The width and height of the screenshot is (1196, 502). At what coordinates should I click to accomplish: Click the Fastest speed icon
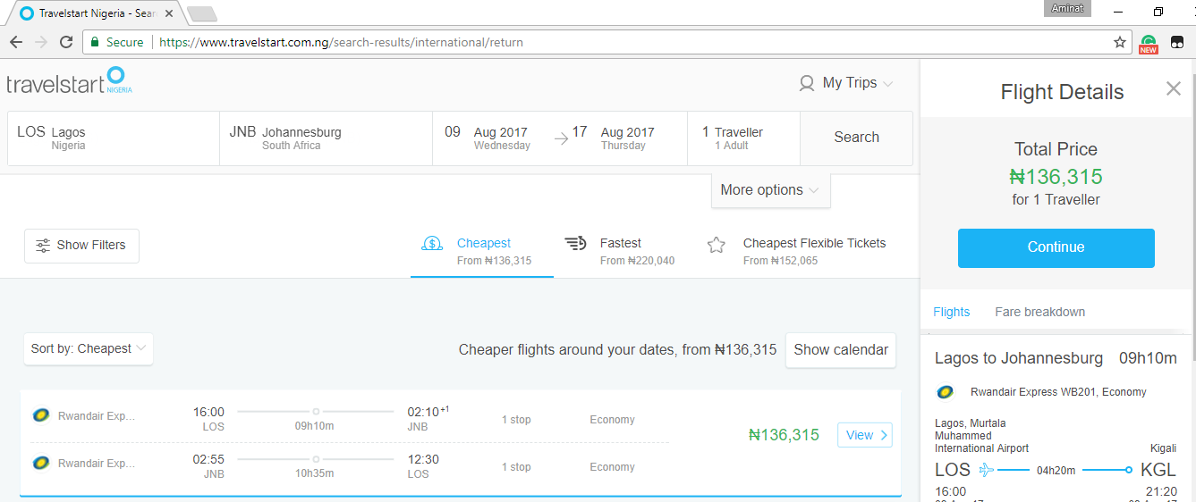pos(575,244)
